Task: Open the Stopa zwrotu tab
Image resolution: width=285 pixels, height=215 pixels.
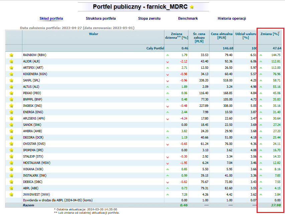Action: tap(149, 18)
